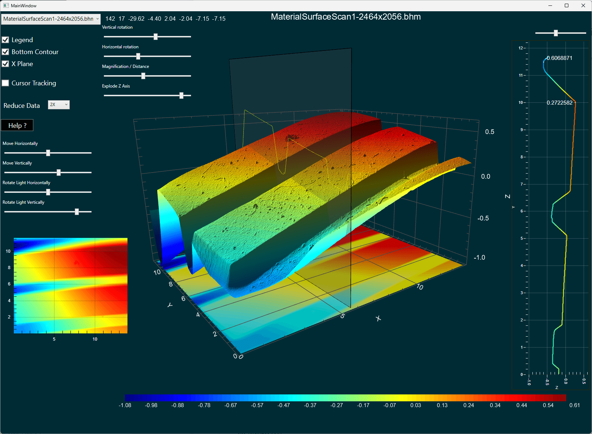Uncheck the Legend checkbox

(x=5, y=40)
